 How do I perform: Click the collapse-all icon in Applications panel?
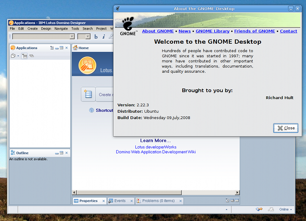(x=32, y=56)
